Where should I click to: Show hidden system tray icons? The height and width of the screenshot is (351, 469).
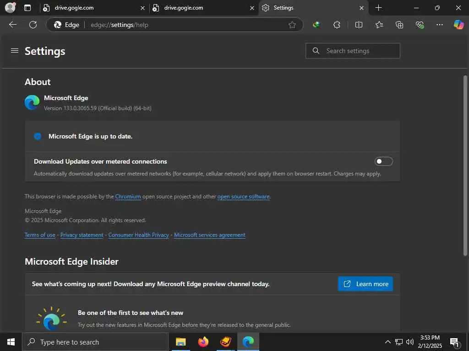click(x=387, y=342)
